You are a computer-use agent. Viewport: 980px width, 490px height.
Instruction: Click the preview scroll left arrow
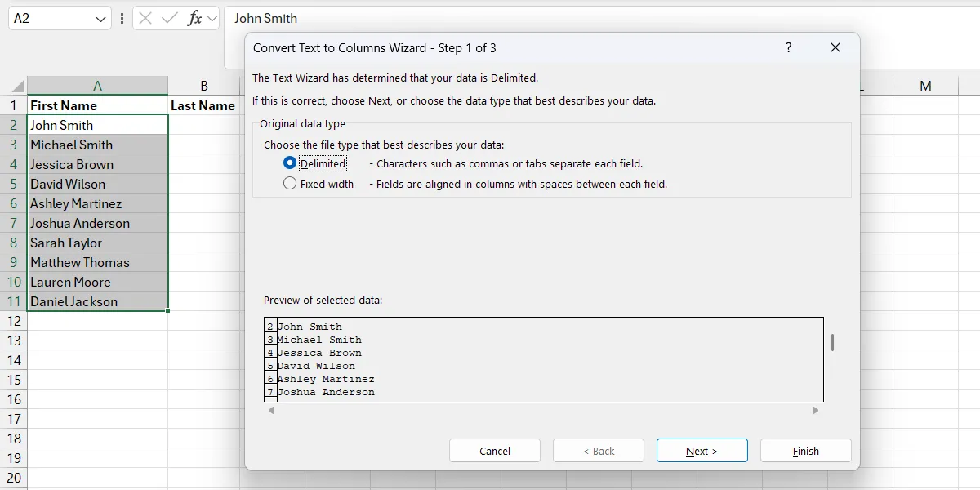click(271, 411)
